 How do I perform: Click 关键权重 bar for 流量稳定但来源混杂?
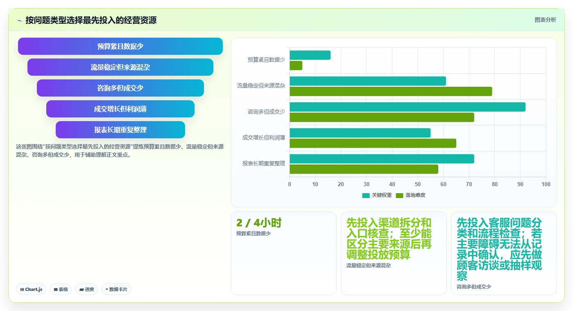368,81
